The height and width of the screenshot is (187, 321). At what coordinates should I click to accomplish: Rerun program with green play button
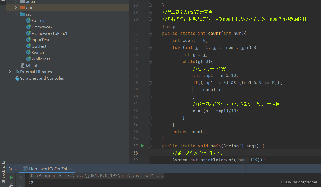11,178
